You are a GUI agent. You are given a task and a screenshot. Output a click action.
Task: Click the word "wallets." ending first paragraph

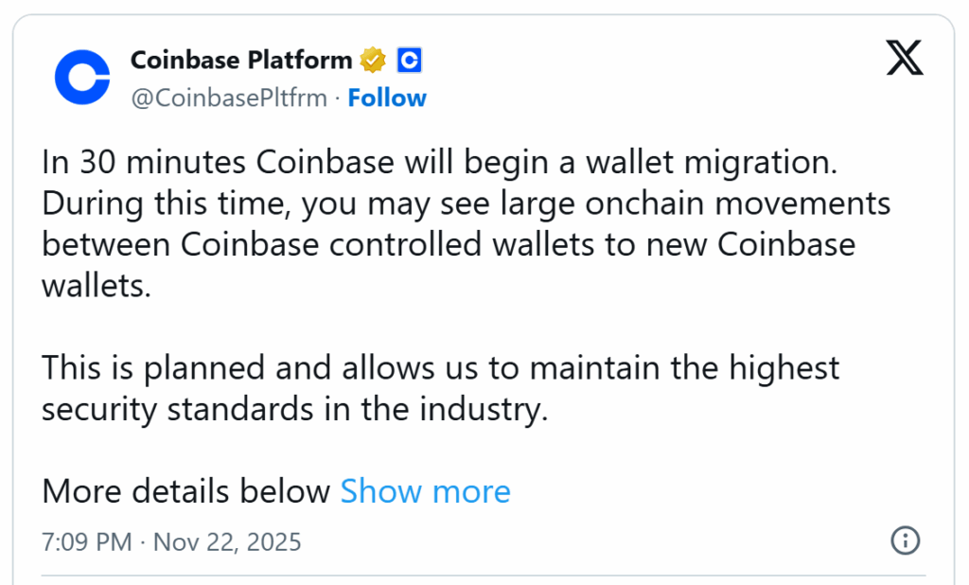[x=97, y=285]
